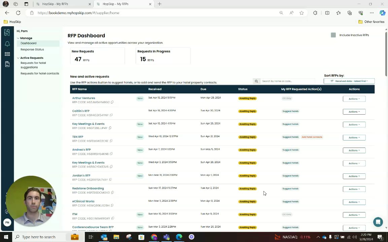Click the search magnifier icon by name field
Image resolution: width=388 pixels, height=242 pixels.
coord(256,81)
